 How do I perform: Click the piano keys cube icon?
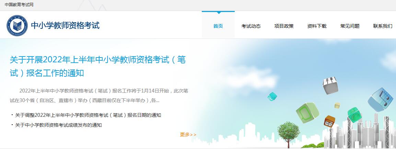click(x=330, y=86)
